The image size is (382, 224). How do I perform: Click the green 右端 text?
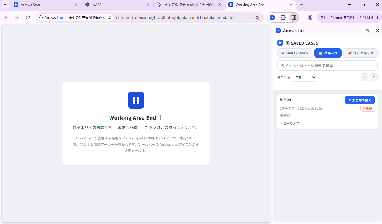[x=100, y=127]
